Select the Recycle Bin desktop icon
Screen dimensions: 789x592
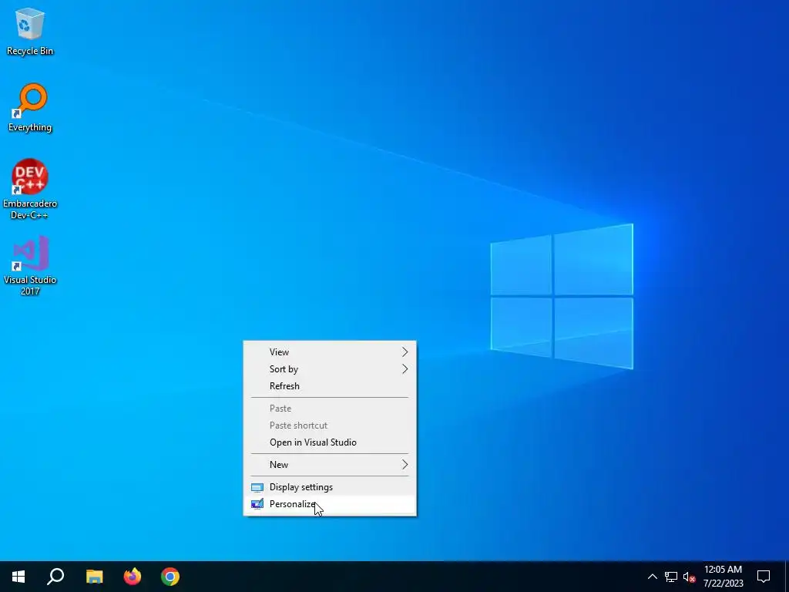click(30, 31)
